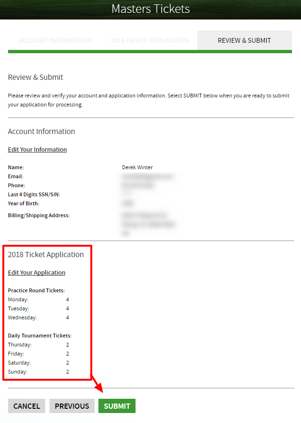Click the Billing/Shipping Address label
Screen dimensions: 301x423
click(x=39, y=215)
